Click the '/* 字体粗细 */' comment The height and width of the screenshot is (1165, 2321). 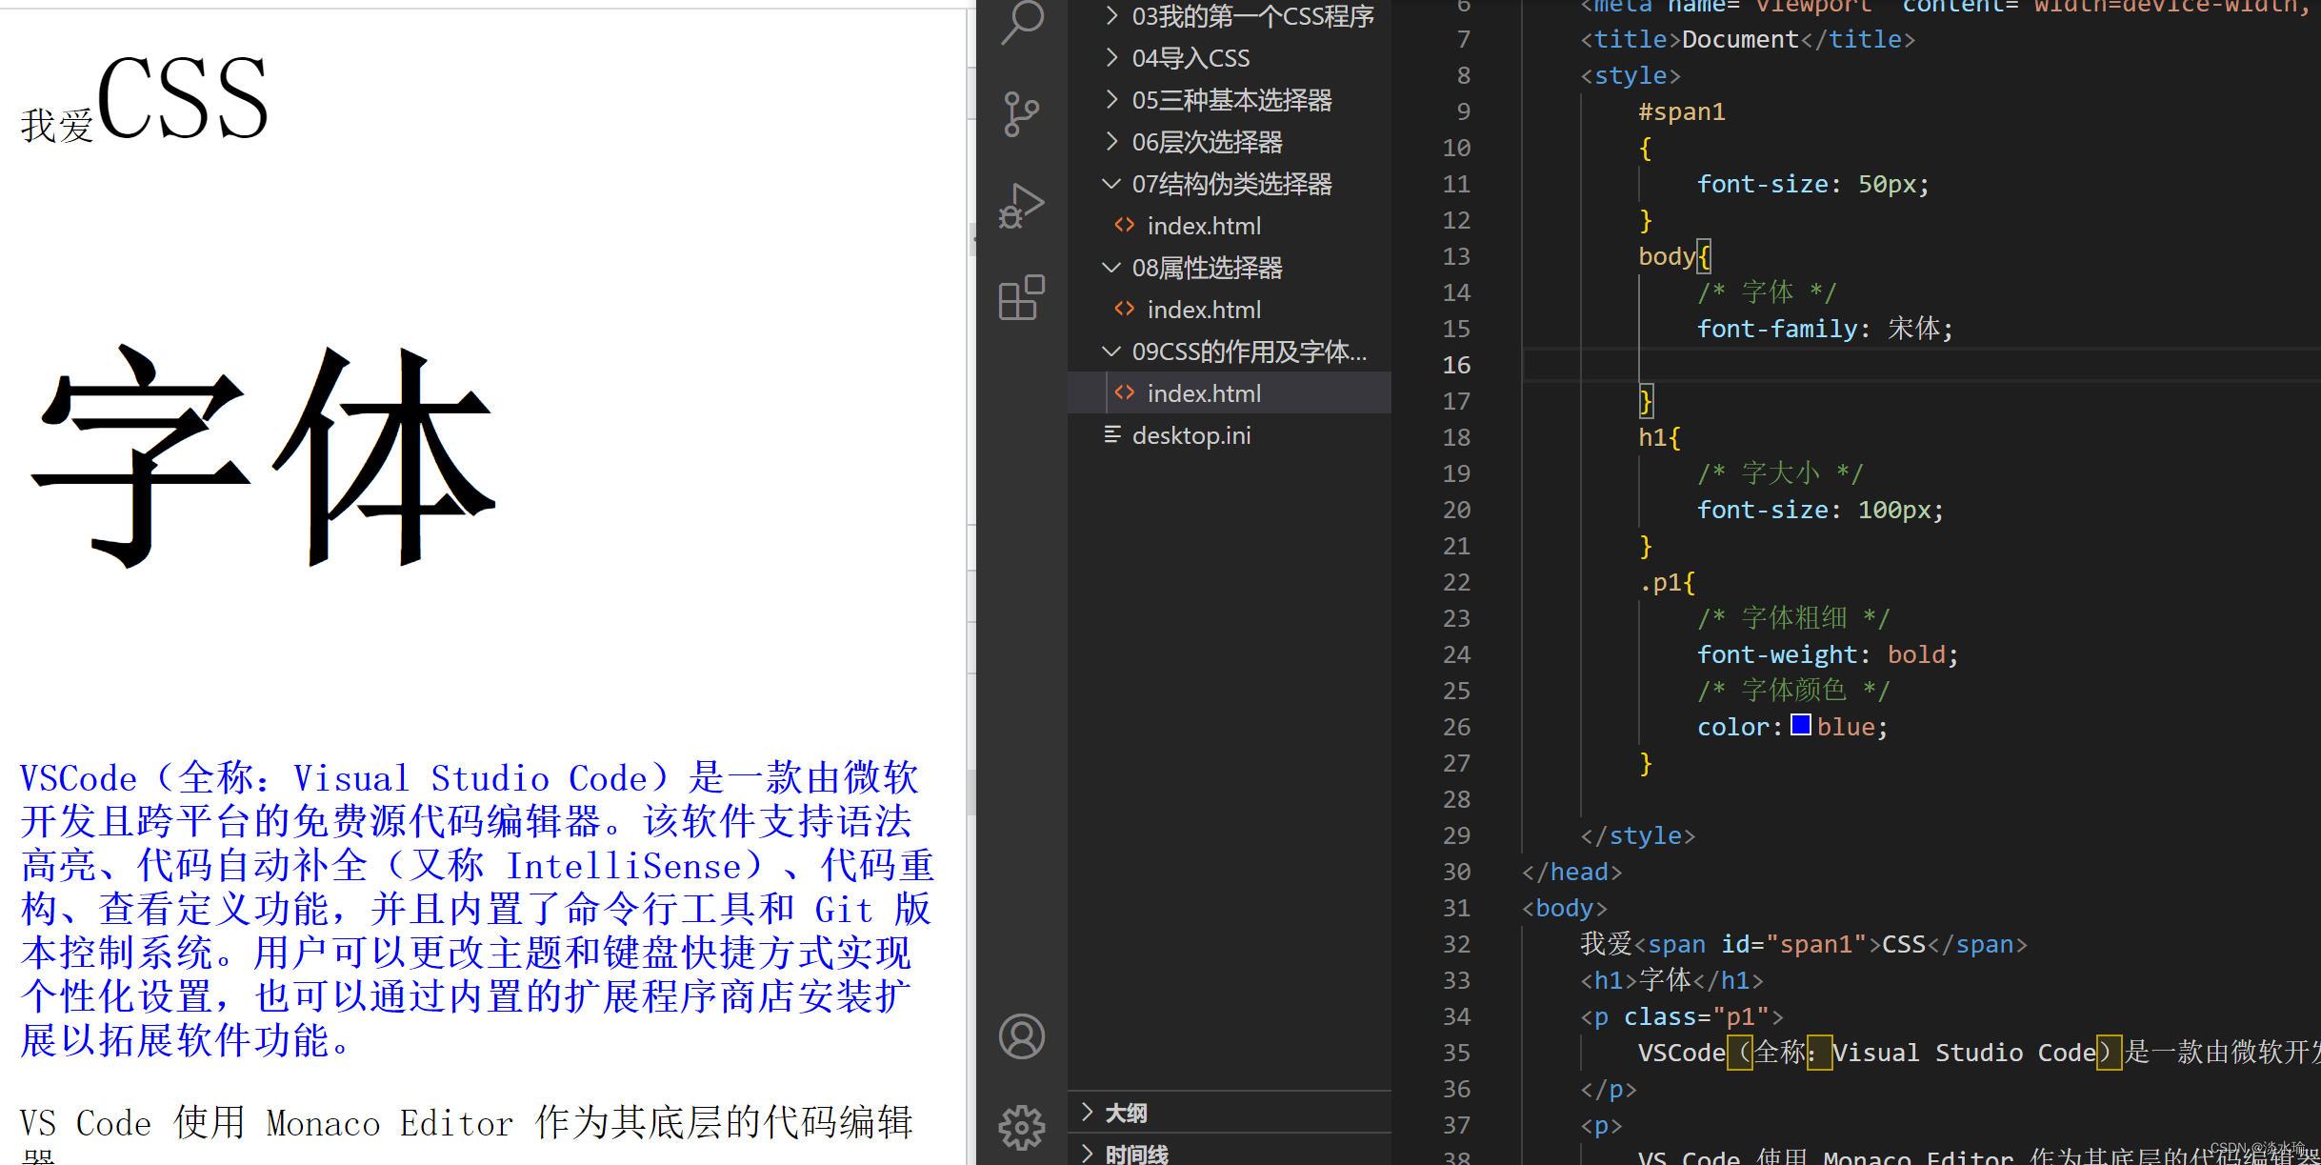pyautogui.click(x=1793, y=618)
